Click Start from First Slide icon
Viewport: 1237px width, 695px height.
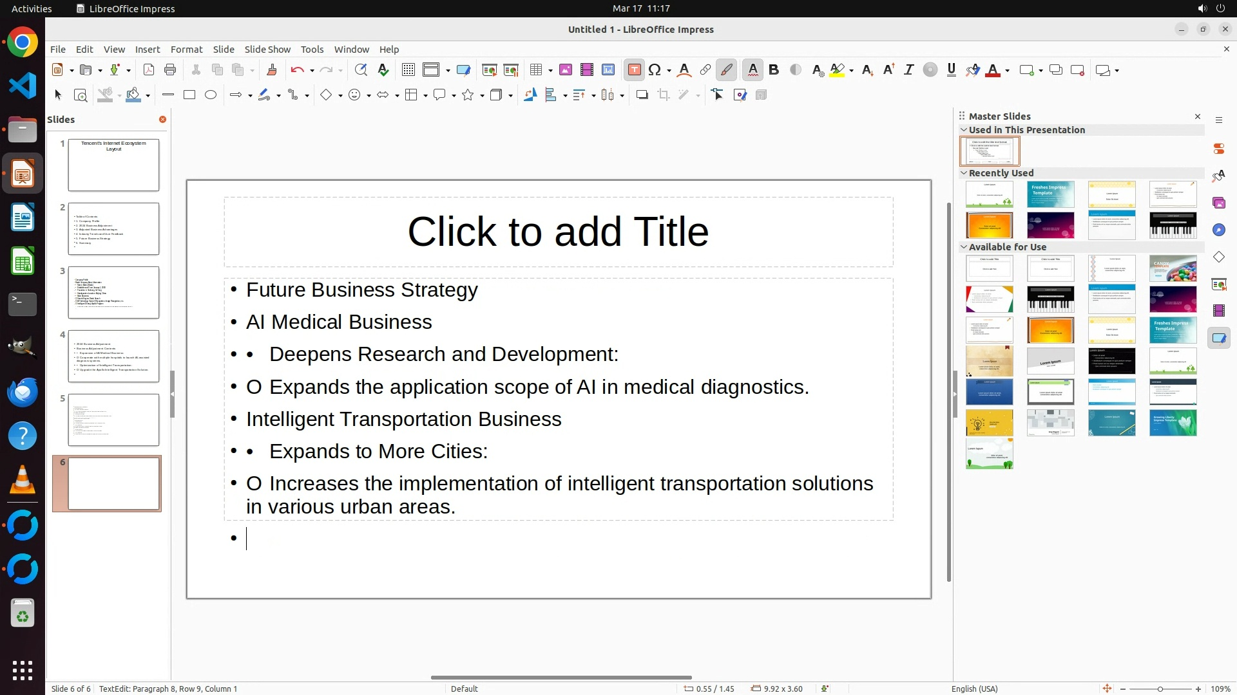[x=490, y=70]
